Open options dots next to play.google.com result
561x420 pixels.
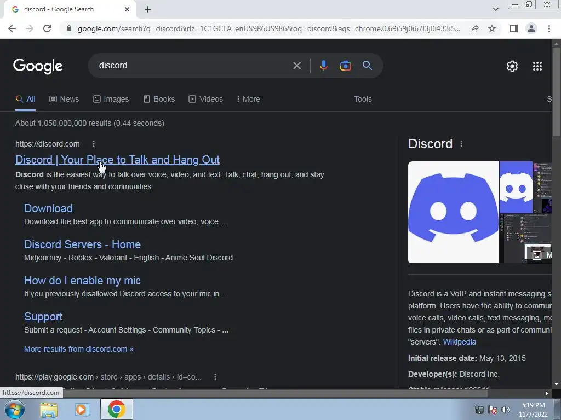[x=215, y=376]
